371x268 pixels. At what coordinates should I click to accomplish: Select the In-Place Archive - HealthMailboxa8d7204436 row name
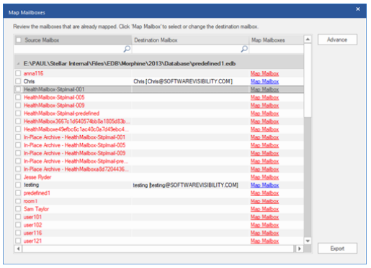tap(76, 169)
